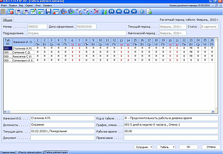Click the funnel filter icon with orange dot
This screenshot has width=223, height=154.
point(79,11)
